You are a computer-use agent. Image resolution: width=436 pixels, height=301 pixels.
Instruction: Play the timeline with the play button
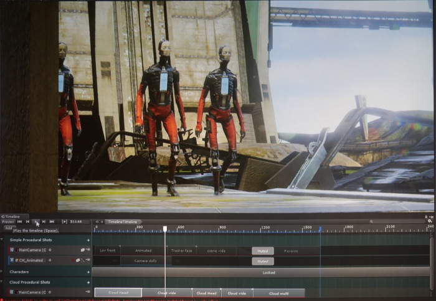pos(36,222)
